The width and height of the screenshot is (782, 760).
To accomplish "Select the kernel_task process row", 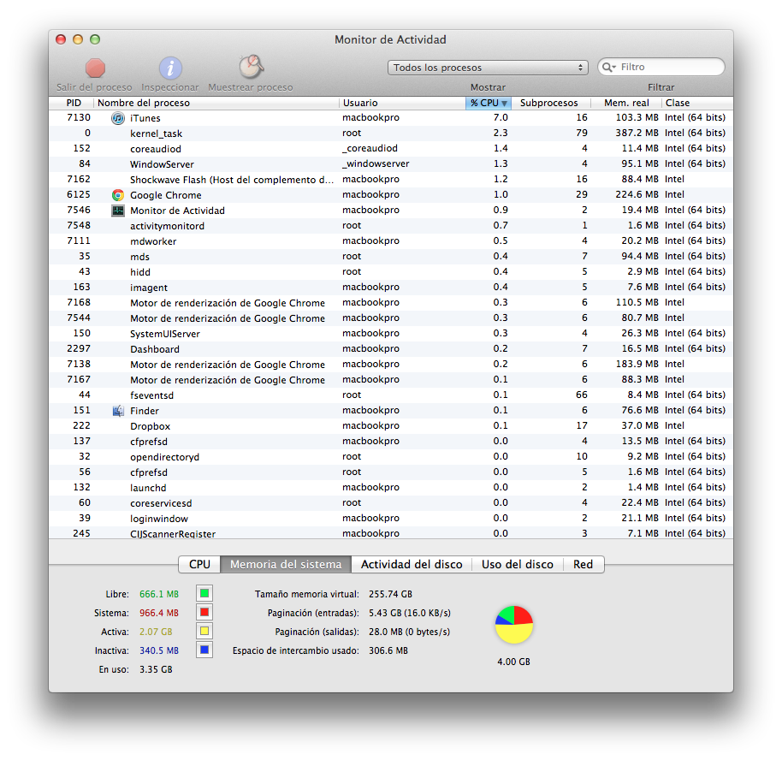I will 391,134.
